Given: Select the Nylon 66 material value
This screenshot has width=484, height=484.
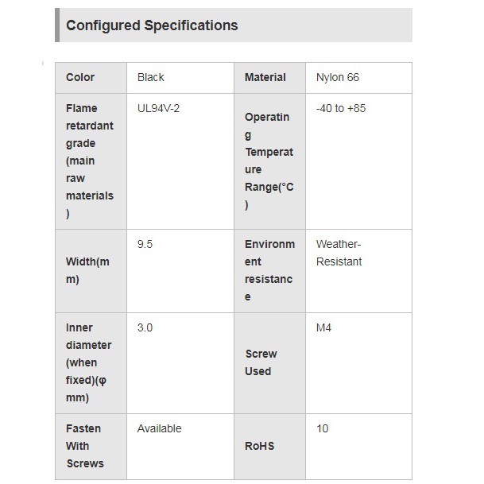Looking at the screenshot, I should tap(338, 77).
